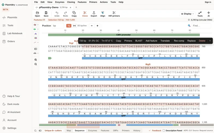Viewport: 214px width, 133px height.
Task: Click the bottom-left search magnifier icon
Action: pos(35,131)
